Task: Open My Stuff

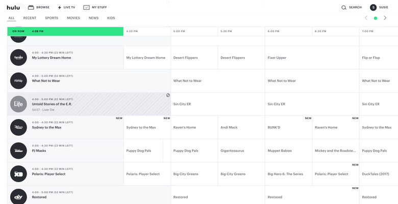Action: click(95, 8)
